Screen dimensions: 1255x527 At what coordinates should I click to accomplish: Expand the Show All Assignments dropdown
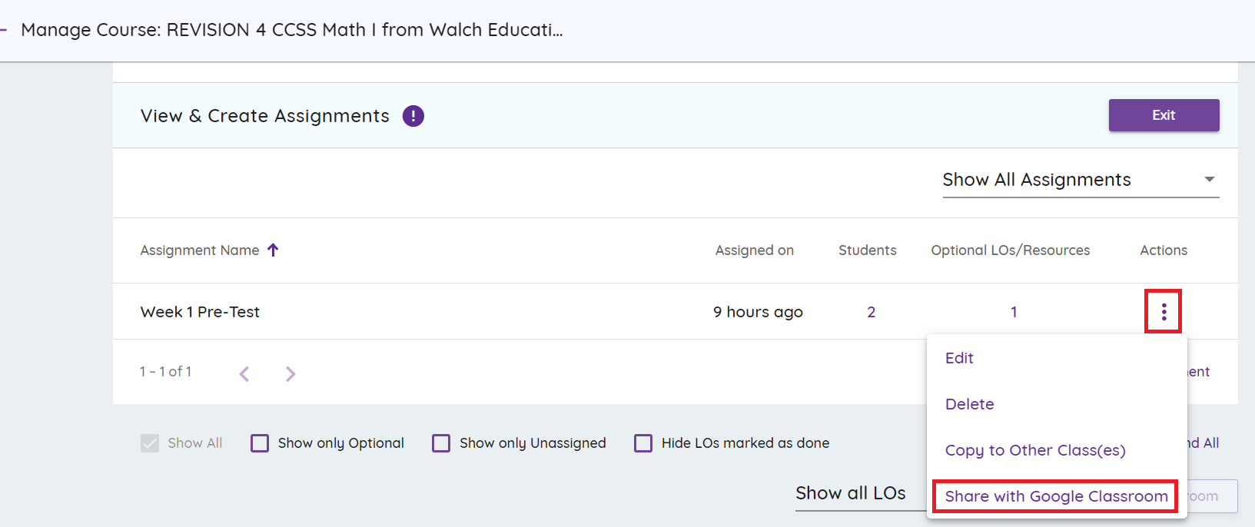click(1080, 180)
